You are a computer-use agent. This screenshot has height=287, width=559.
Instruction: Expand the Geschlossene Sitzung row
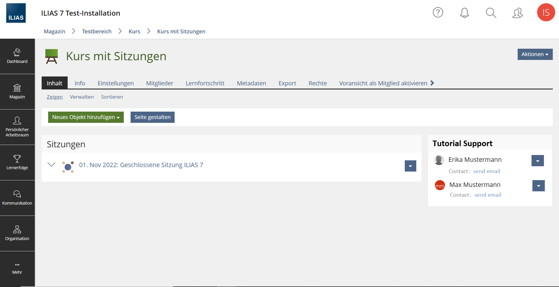(x=51, y=164)
